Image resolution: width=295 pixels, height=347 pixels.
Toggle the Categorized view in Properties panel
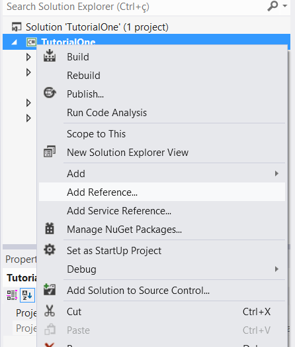pyautogui.click(x=12, y=295)
